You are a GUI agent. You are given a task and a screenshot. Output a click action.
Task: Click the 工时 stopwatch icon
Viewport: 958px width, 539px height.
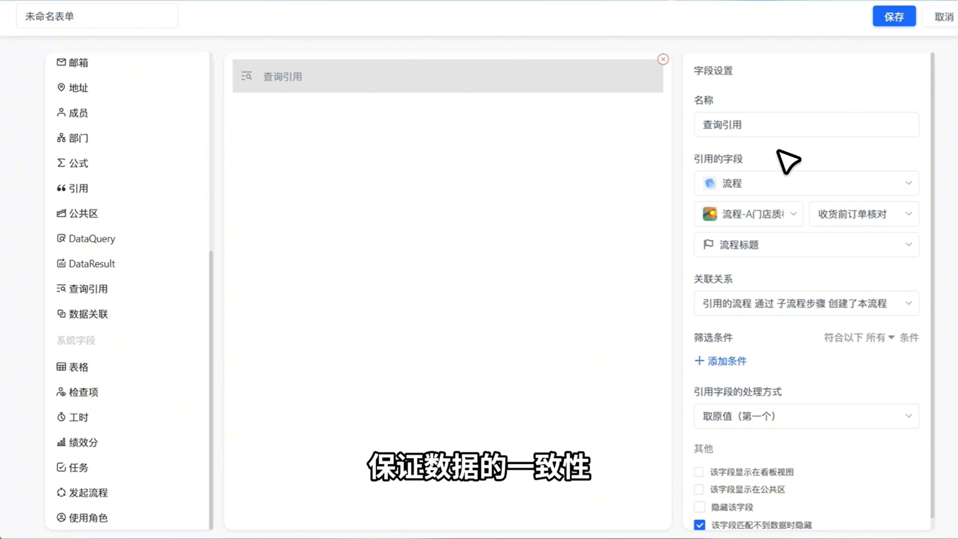pos(61,417)
